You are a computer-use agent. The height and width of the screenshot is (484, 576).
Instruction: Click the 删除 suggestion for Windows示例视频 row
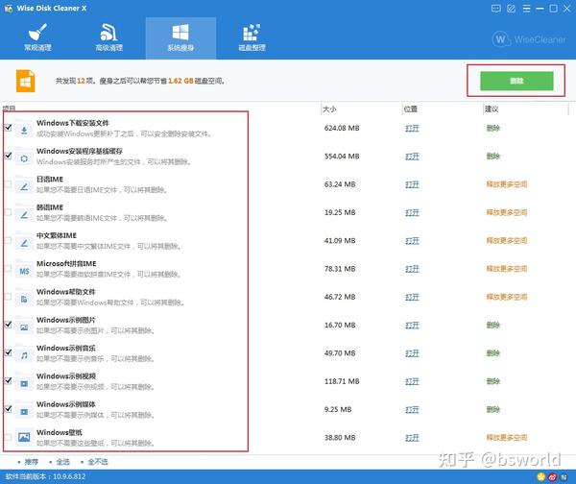pyautogui.click(x=493, y=381)
